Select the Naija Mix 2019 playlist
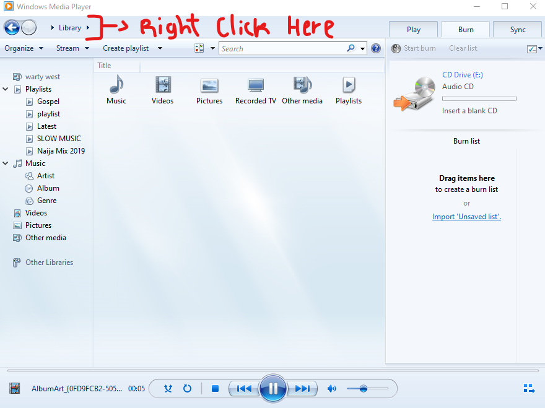This screenshot has height=408, width=545. [61, 151]
